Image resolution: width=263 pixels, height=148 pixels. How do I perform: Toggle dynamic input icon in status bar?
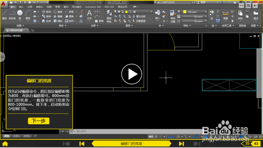click(169, 137)
